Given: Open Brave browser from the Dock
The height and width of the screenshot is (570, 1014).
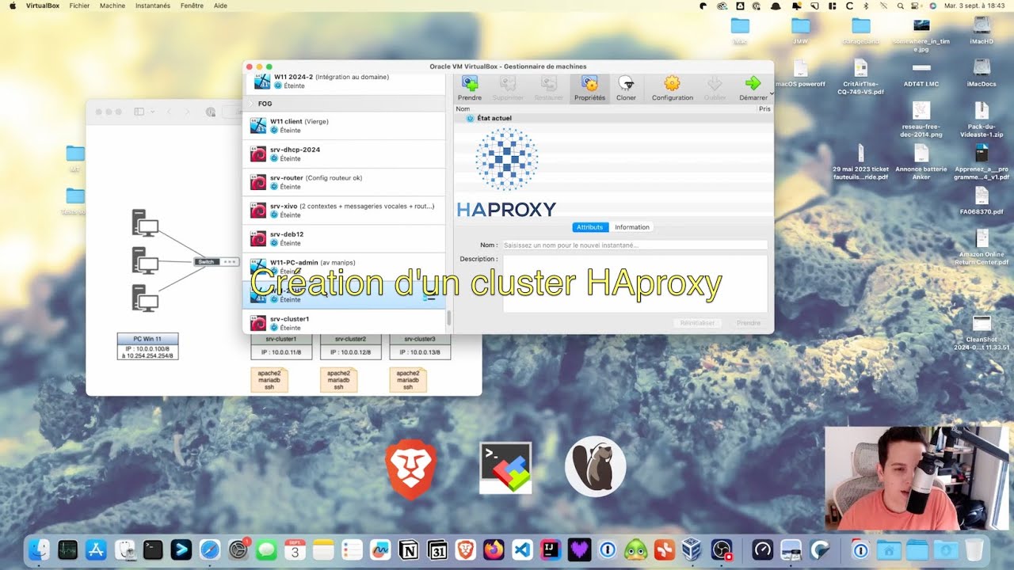Looking at the screenshot, I should (x=466, y=549).
